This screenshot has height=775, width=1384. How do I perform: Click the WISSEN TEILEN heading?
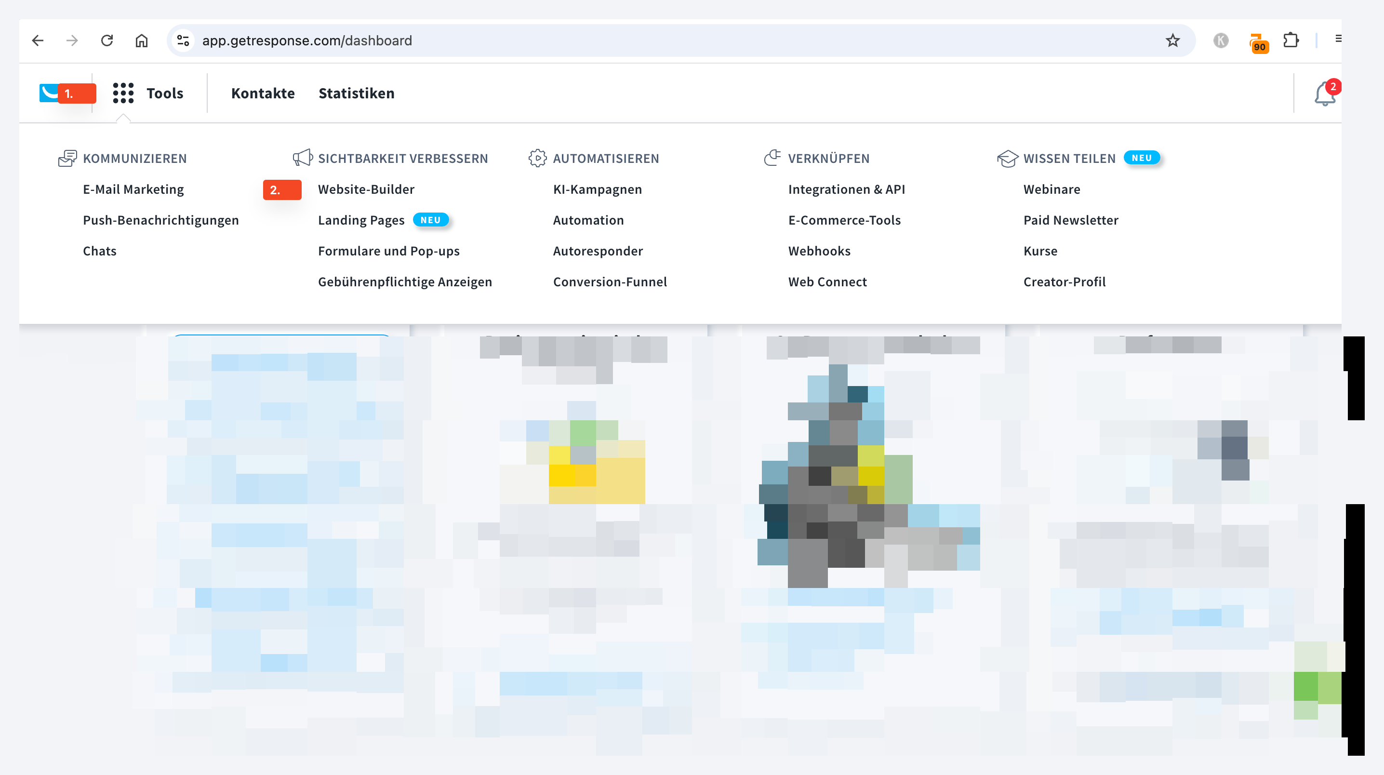[1069, 158]
